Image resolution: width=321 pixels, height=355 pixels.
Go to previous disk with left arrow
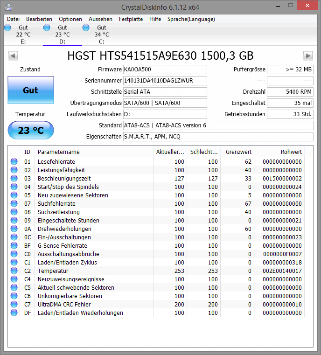13,56
